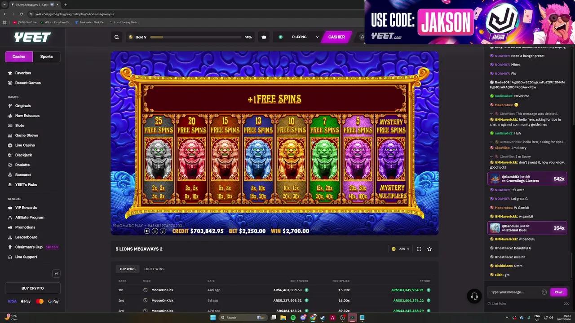Open Live Support in the sidebar
575x323 pixels.
(26, 257)
